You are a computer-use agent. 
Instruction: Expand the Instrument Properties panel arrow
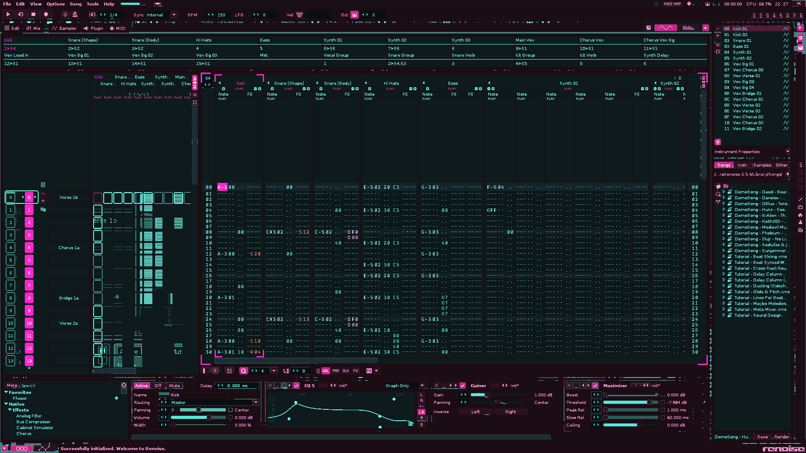tap(788, 151)
